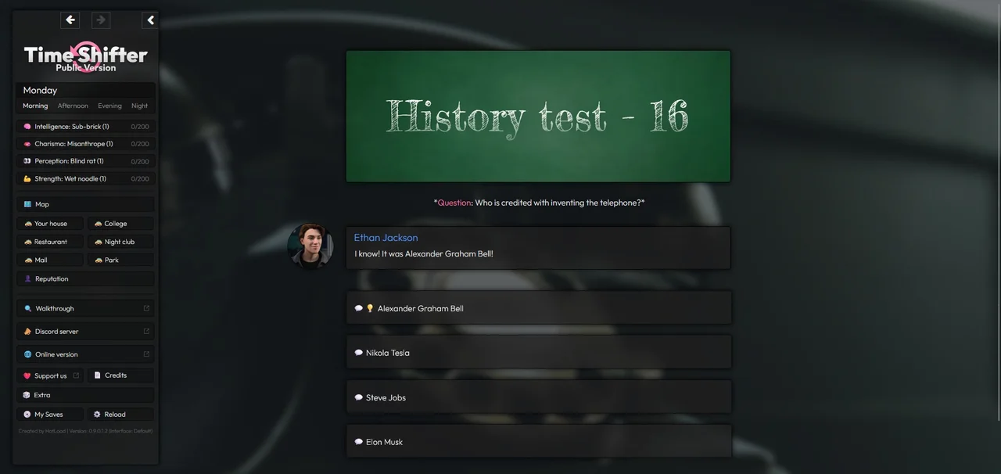Click the Walkthrough magnifier icon
This screenshot has width=1001, height=474.
[x=27, y=308]
